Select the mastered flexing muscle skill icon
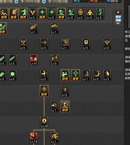Screen dimensions: 130x145 (x=65, y=75)
